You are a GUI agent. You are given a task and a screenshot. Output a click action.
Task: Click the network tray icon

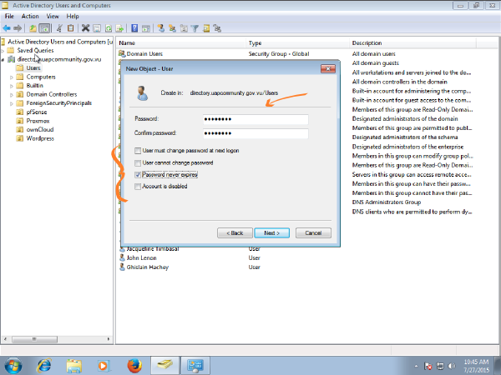(x=440, y=366)
